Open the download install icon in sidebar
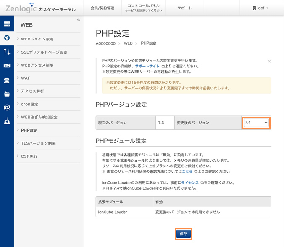The height and width of the screenshot is (247, 284). (x=7, y=121)
